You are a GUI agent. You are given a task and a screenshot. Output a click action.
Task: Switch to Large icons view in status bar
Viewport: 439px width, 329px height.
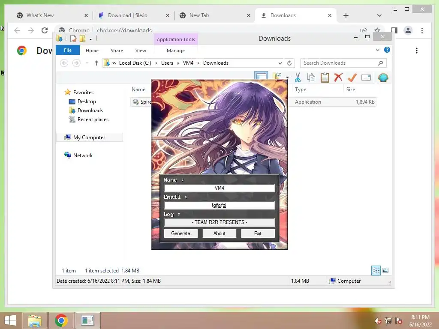point(385,270)
